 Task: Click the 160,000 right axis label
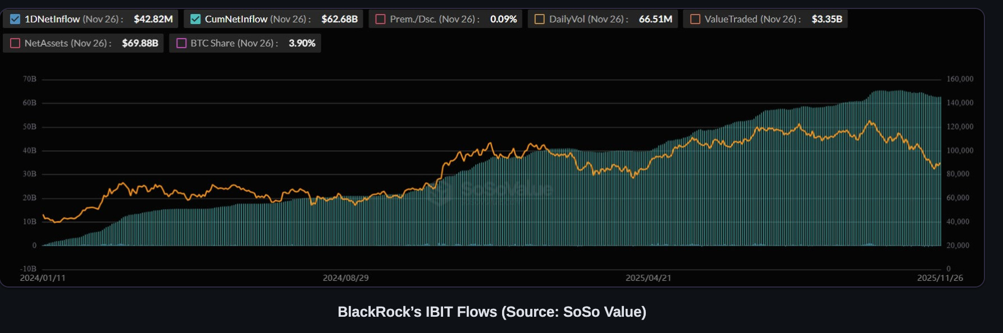coord(960,79)
